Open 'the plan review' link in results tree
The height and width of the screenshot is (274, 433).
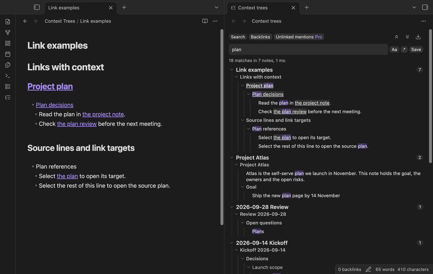point(290,112)
